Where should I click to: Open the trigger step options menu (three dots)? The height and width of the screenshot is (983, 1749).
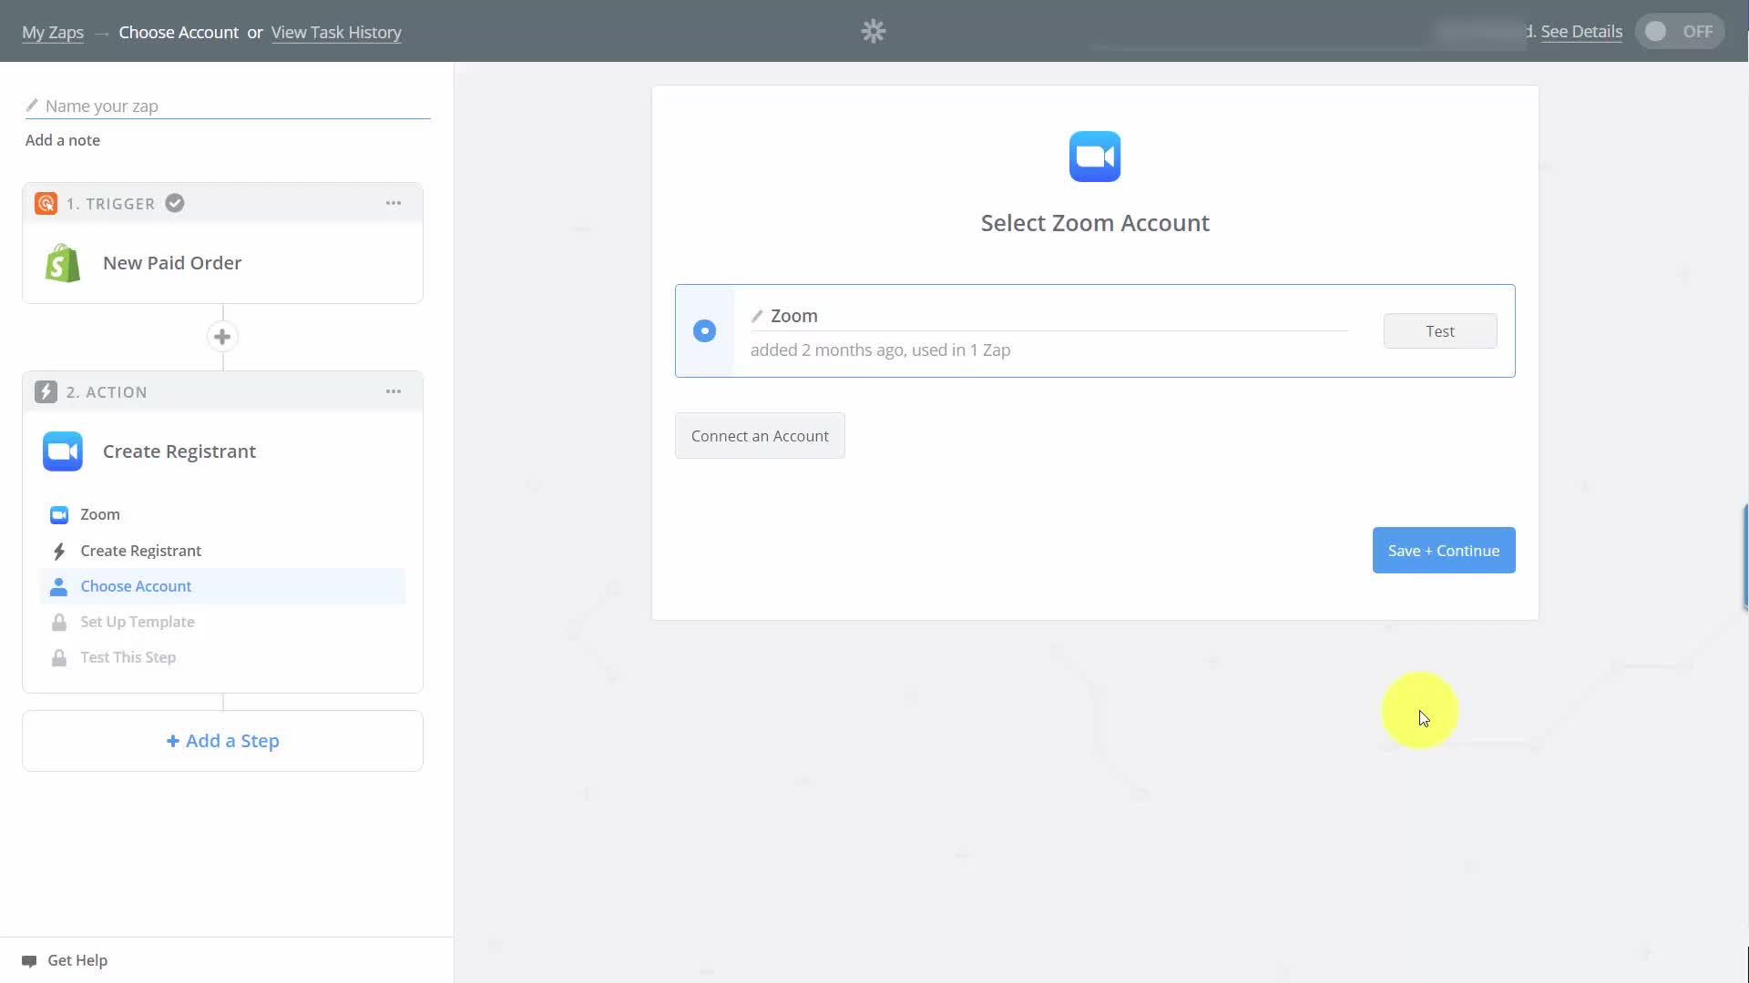pos(394,203)
